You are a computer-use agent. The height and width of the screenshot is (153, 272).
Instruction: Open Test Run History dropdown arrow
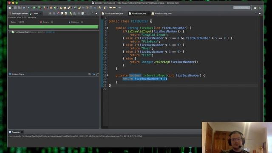pyautogui.click(x=85, y=14)
